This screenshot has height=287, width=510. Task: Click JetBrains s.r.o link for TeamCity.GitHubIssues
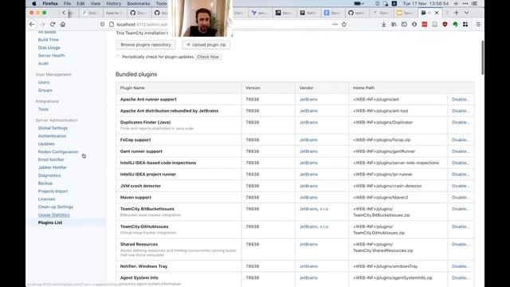pos(314,226)
